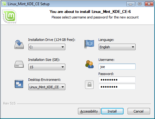Click the Username field containing joe
Viewport: 155px width, 119px height.
point(117,67)
